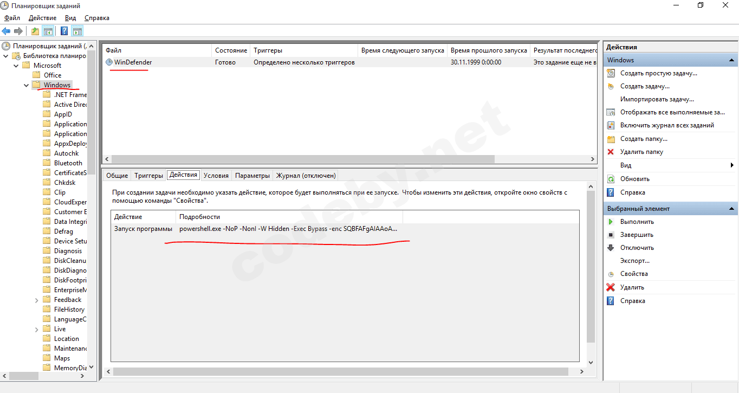This screenshot has width=739, height=393.
Task: Sort by Время прошлого запуска column header
Action: pos(489,50)
